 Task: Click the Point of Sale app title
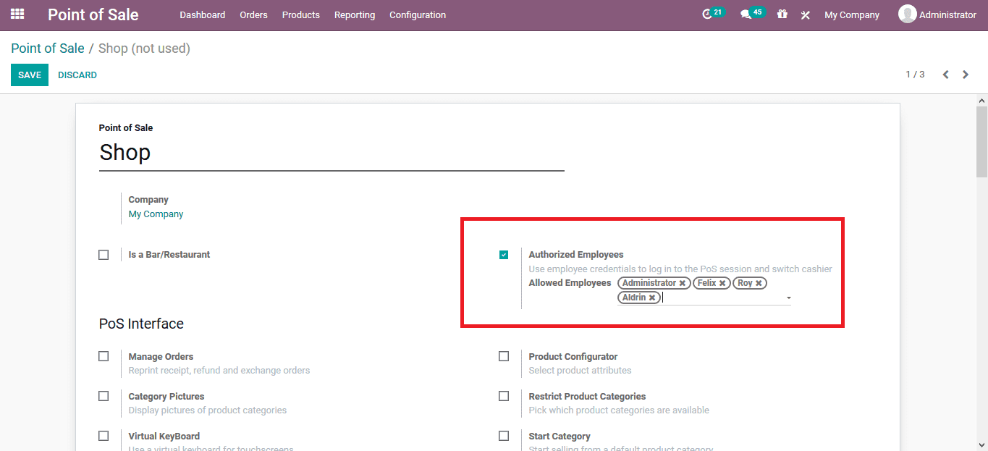pyautogui.click(x=93, y=14)
